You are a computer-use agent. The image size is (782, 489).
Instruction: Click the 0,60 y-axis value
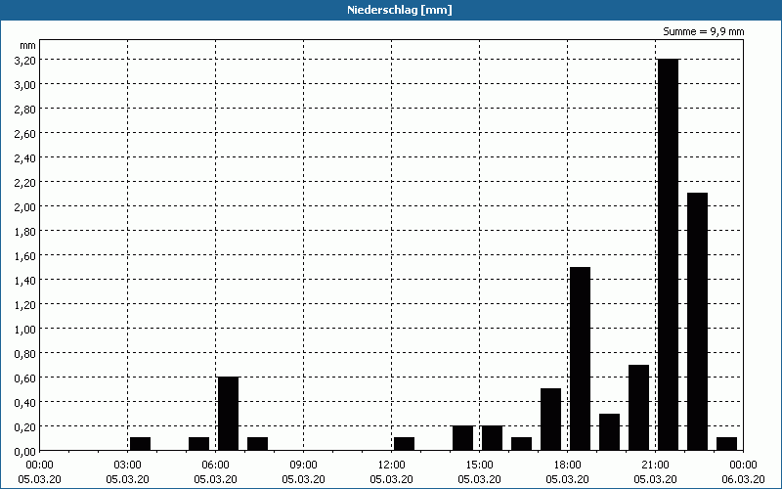(25, 378)
